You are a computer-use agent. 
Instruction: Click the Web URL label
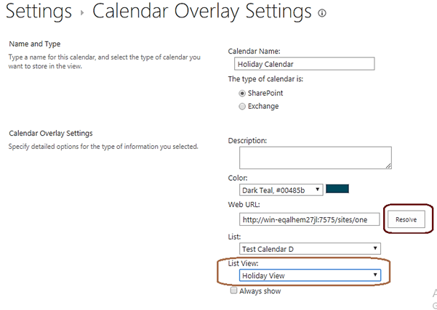point(245,204)
